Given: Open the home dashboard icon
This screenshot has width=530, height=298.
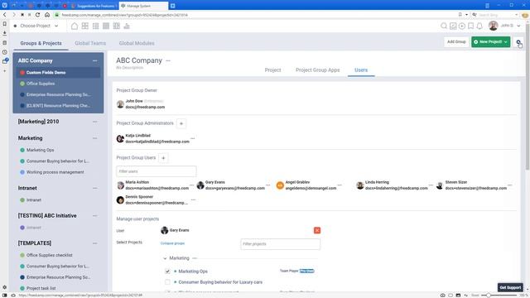Looking at the screenshot, I should (x=75, y=26).
